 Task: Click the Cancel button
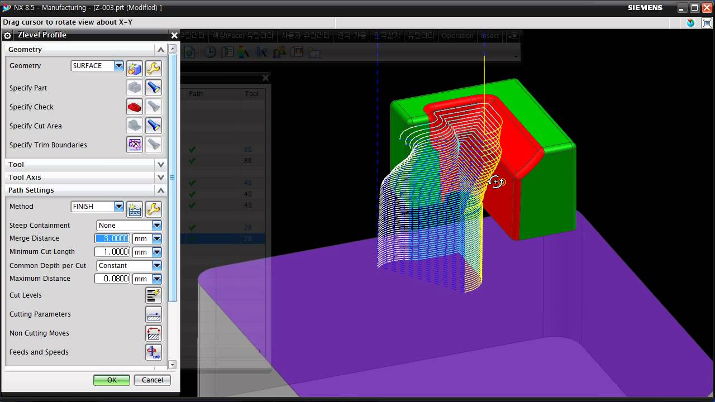point(152,380)
